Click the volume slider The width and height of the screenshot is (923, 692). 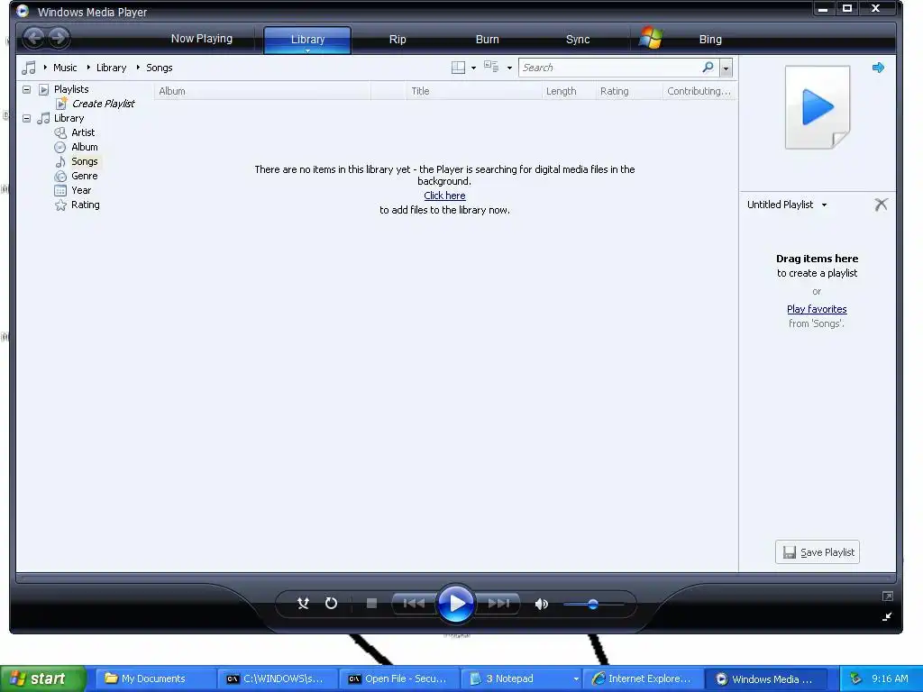(593, 604)
